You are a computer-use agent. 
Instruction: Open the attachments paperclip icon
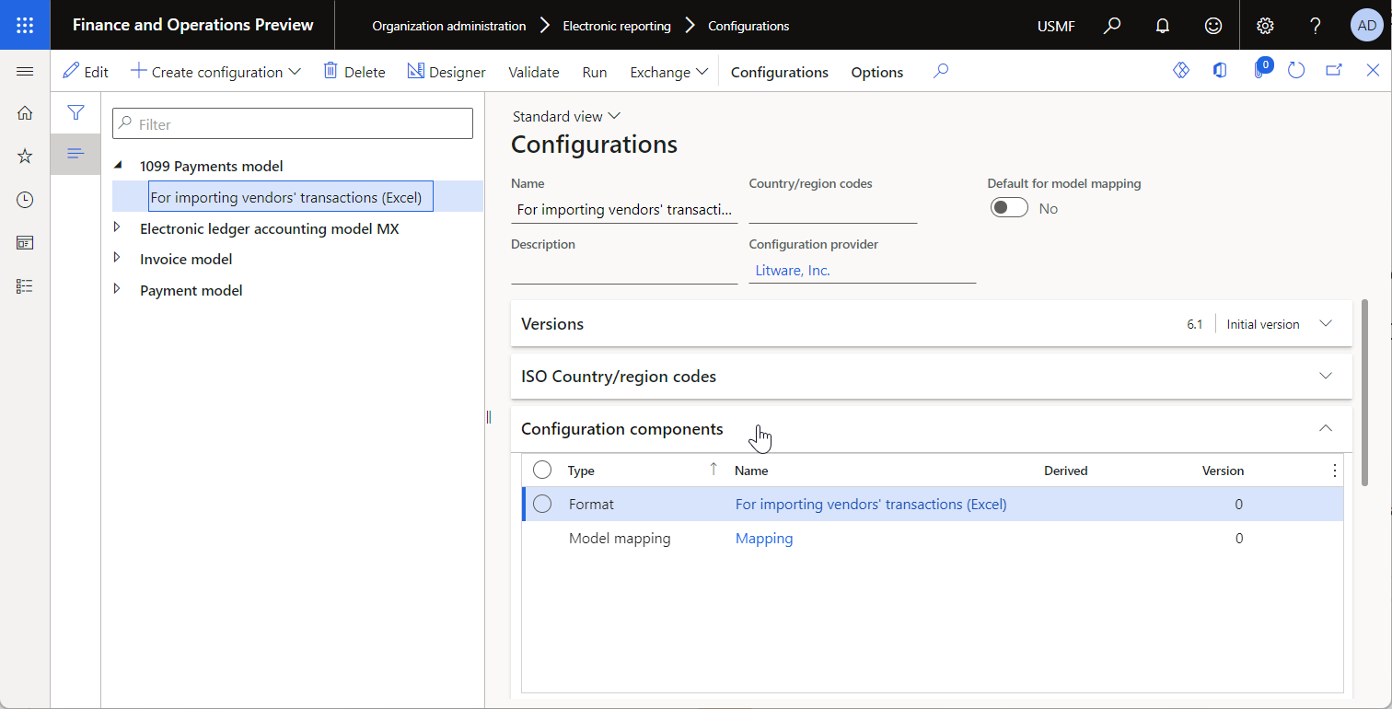1260,70
